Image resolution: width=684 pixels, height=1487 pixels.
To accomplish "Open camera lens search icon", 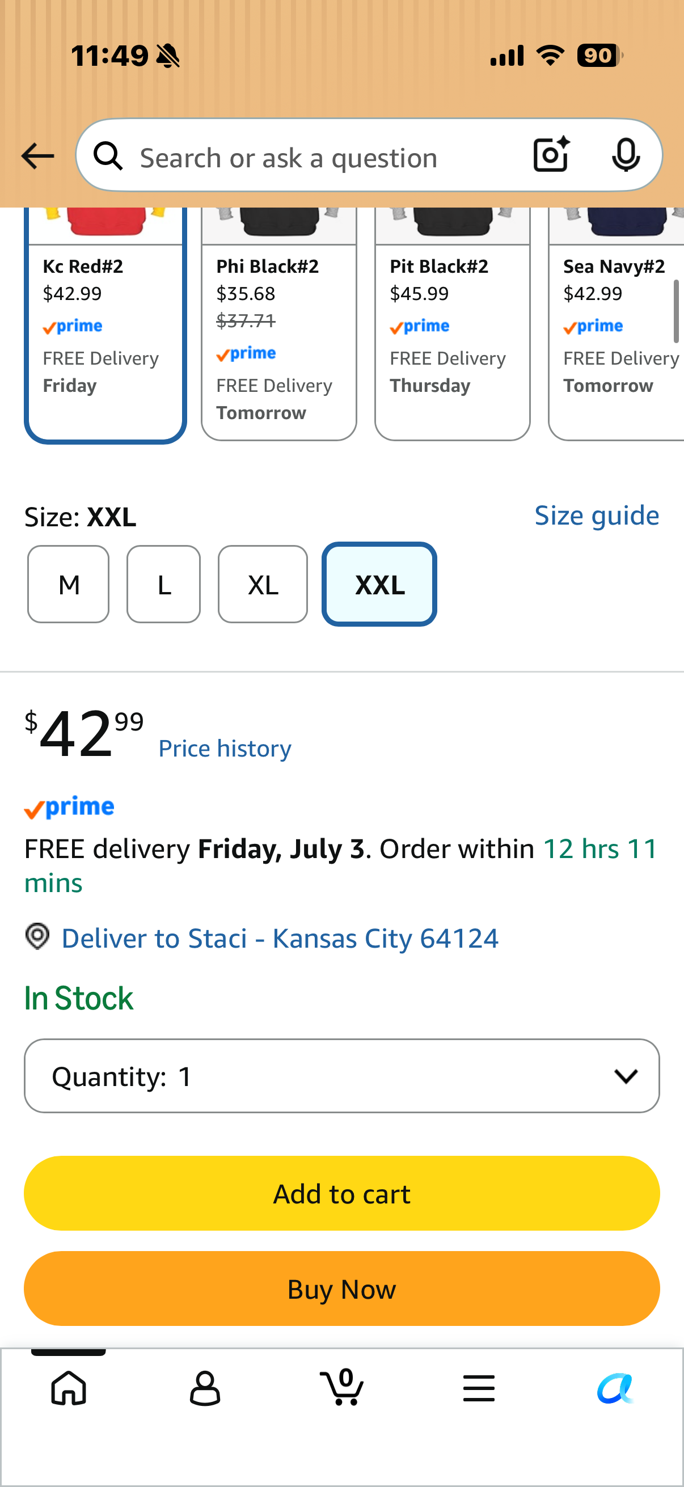I will [551, 155].
